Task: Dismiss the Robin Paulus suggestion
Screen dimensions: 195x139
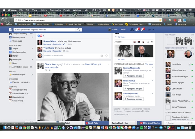Action: pyautogui.click(x=152, y=80)
